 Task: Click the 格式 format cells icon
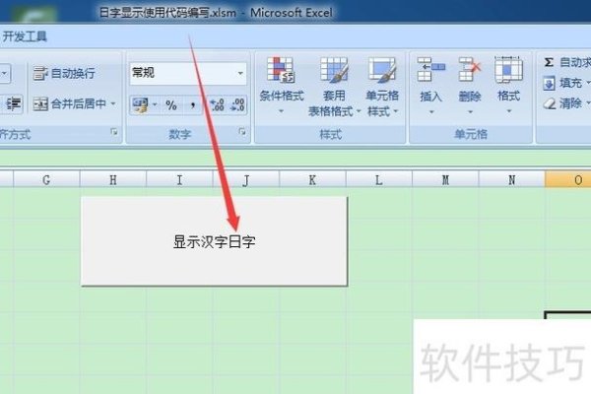tap(508, 70)
